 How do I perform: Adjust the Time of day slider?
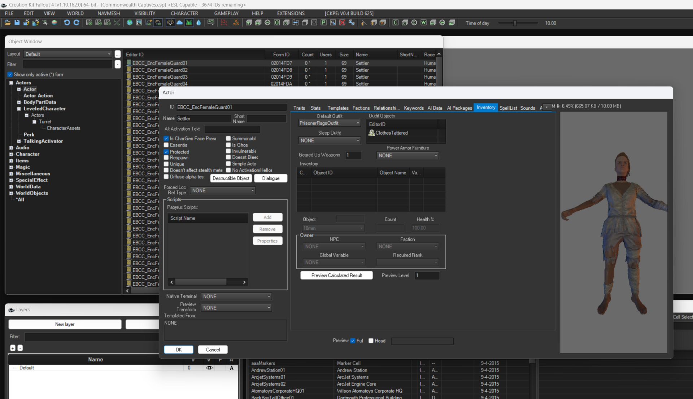pyautogui.click(x=515, y=23)
